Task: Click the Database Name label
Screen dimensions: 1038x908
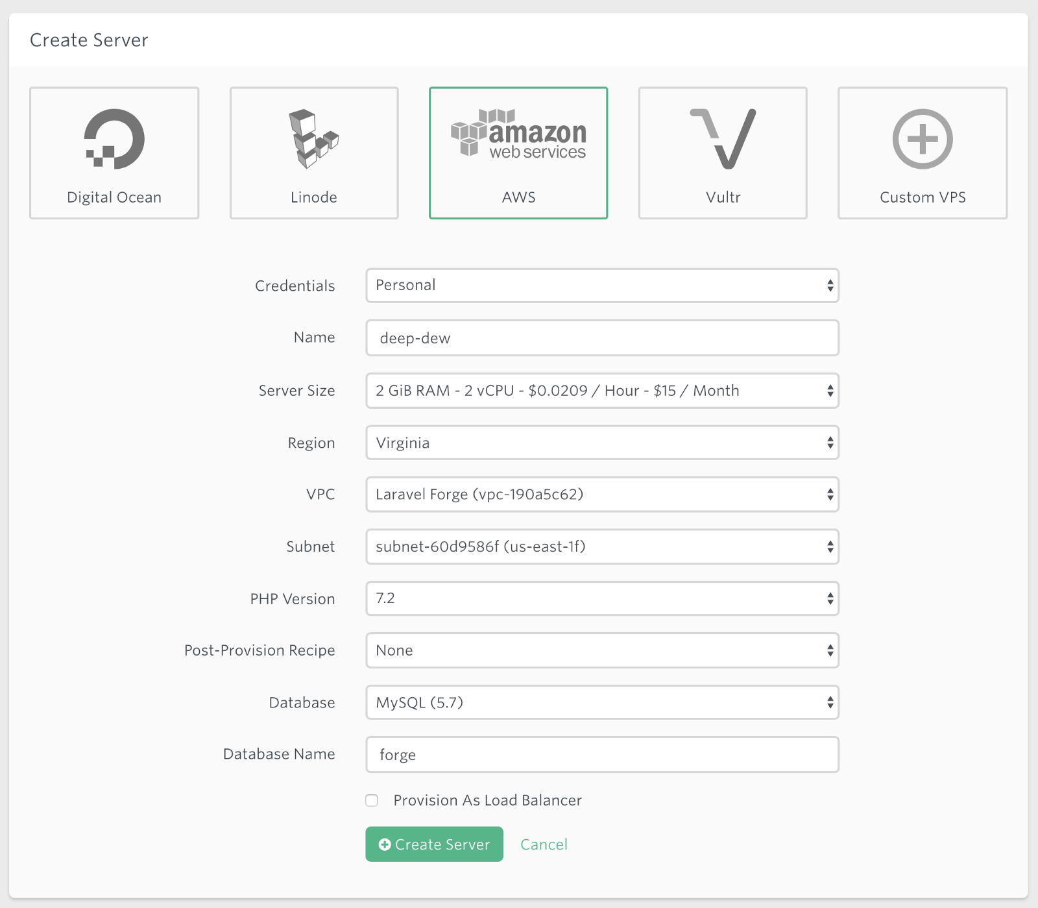Action: click(279, 754)
